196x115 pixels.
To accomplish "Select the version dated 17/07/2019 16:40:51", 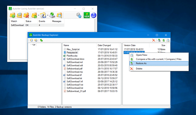I will 134,49.
